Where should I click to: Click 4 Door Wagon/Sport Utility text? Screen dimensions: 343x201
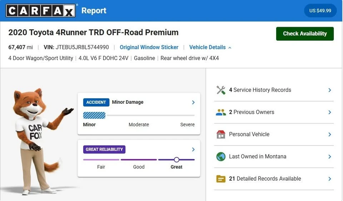41,58
